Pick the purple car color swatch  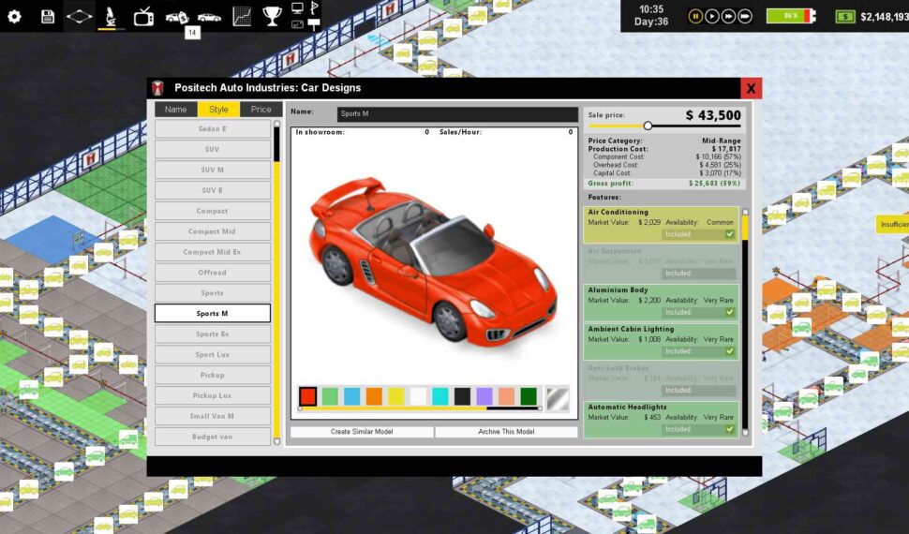point(484,396)
